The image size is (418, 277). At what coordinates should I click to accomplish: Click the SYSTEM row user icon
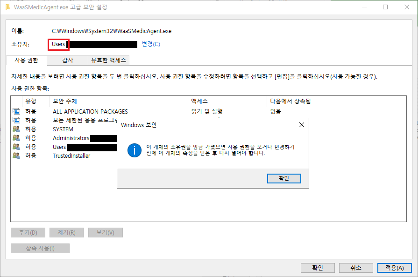click(x=16, y=129)
